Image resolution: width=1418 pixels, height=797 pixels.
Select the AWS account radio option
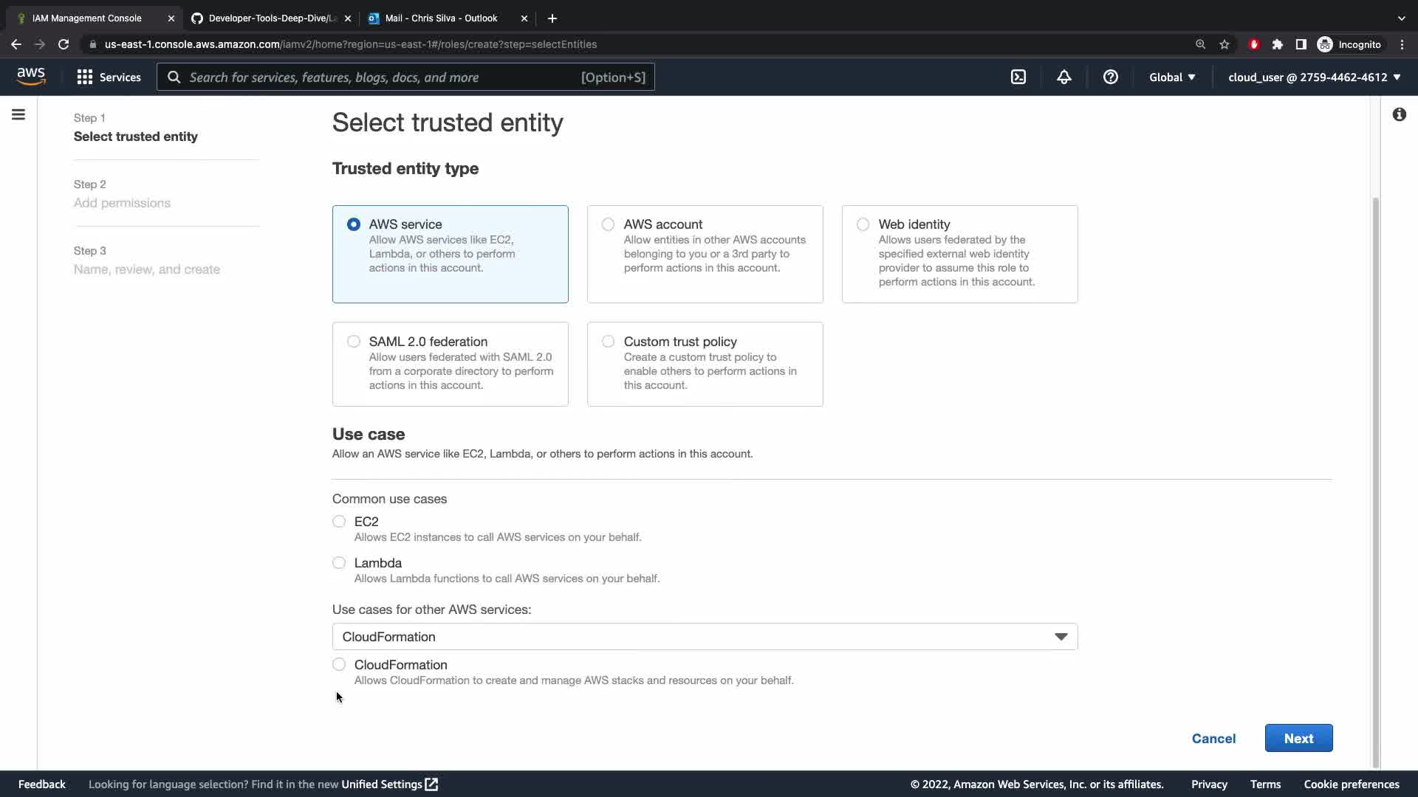(608, 224)
